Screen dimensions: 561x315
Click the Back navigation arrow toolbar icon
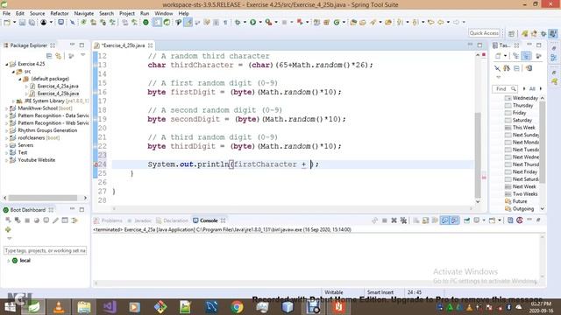coord(440,23)
